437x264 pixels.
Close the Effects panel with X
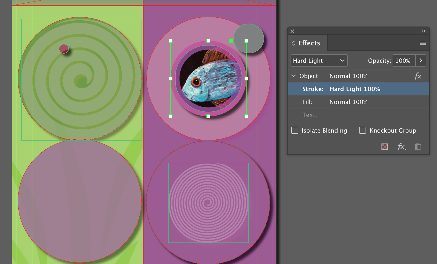(x=292, y=31)
